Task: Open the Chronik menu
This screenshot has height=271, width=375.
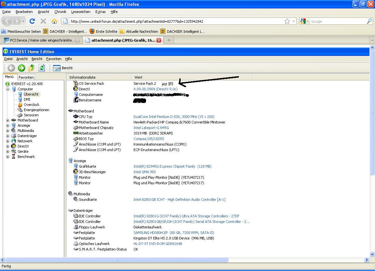Action: point(60,12)
